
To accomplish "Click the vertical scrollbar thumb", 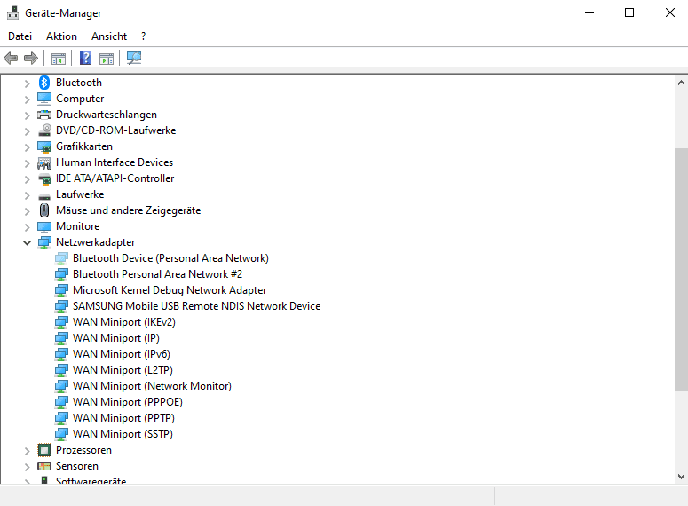I will pos(681,270).
